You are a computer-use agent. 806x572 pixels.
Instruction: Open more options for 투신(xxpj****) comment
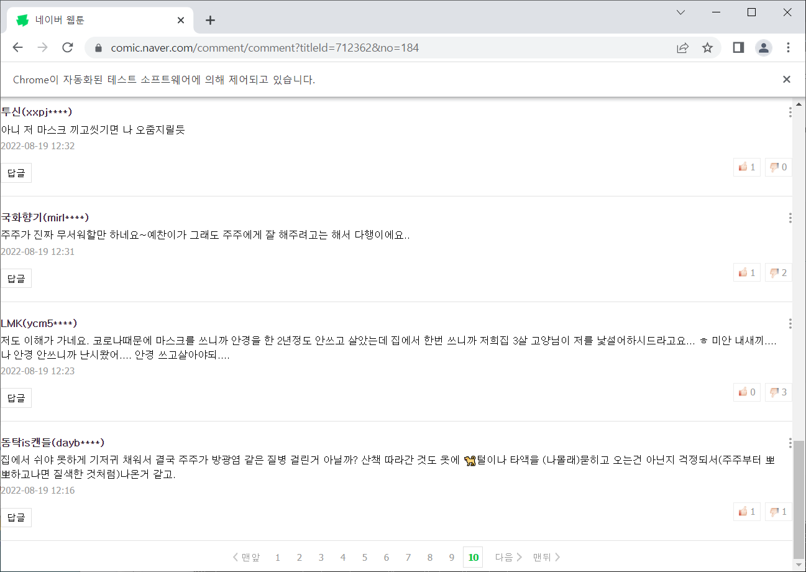[790, 112]
